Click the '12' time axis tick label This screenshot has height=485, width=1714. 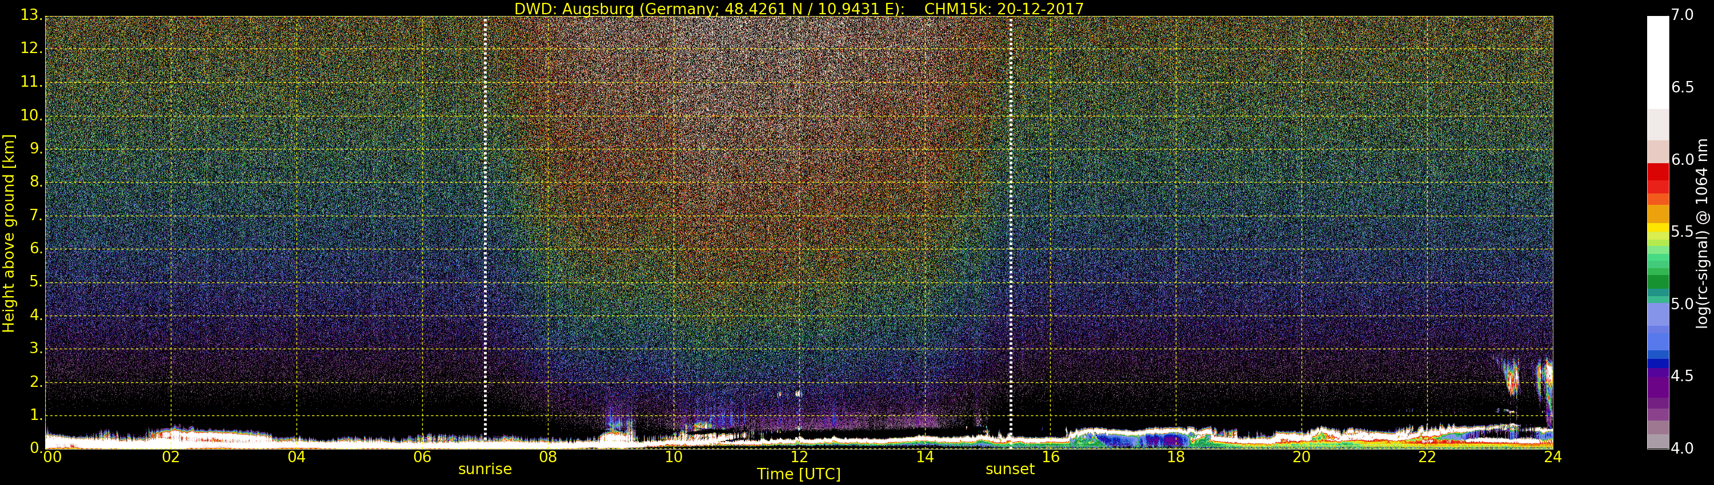click(799, 457)
